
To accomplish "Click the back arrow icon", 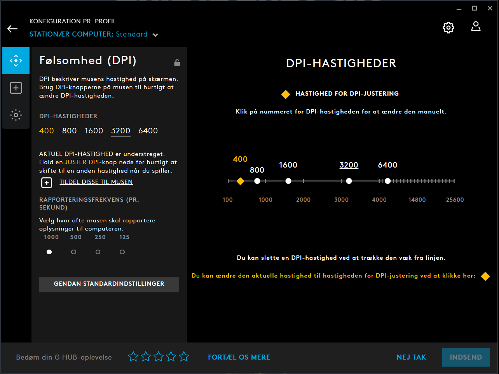I will click(12, 29).
